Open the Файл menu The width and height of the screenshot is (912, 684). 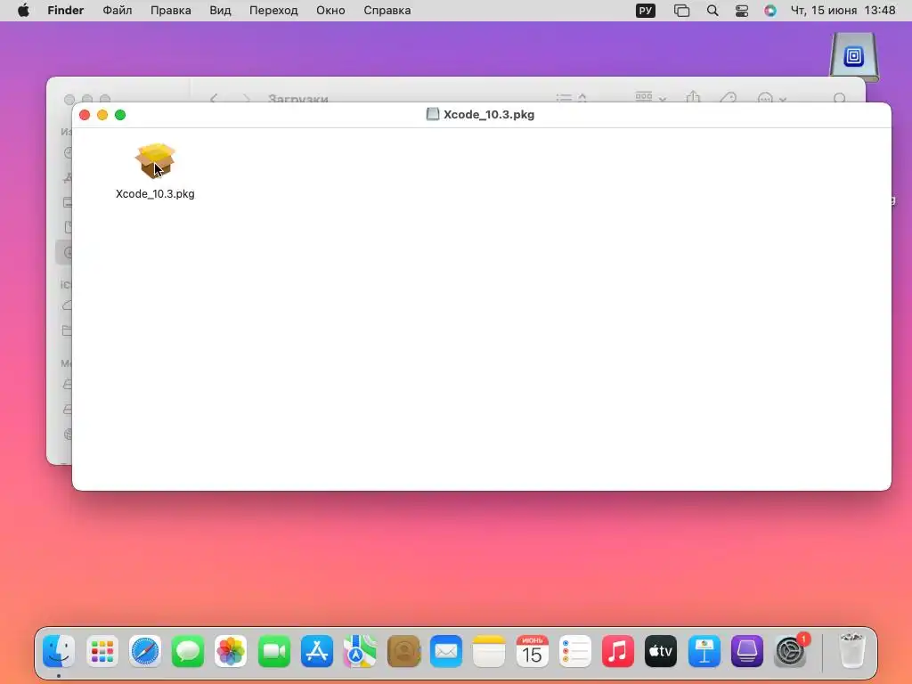point(117,11)
